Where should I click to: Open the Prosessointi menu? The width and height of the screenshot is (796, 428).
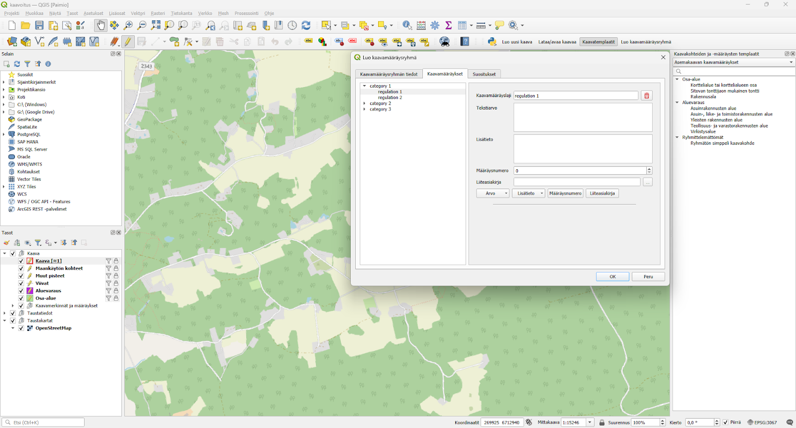point(247,13)
